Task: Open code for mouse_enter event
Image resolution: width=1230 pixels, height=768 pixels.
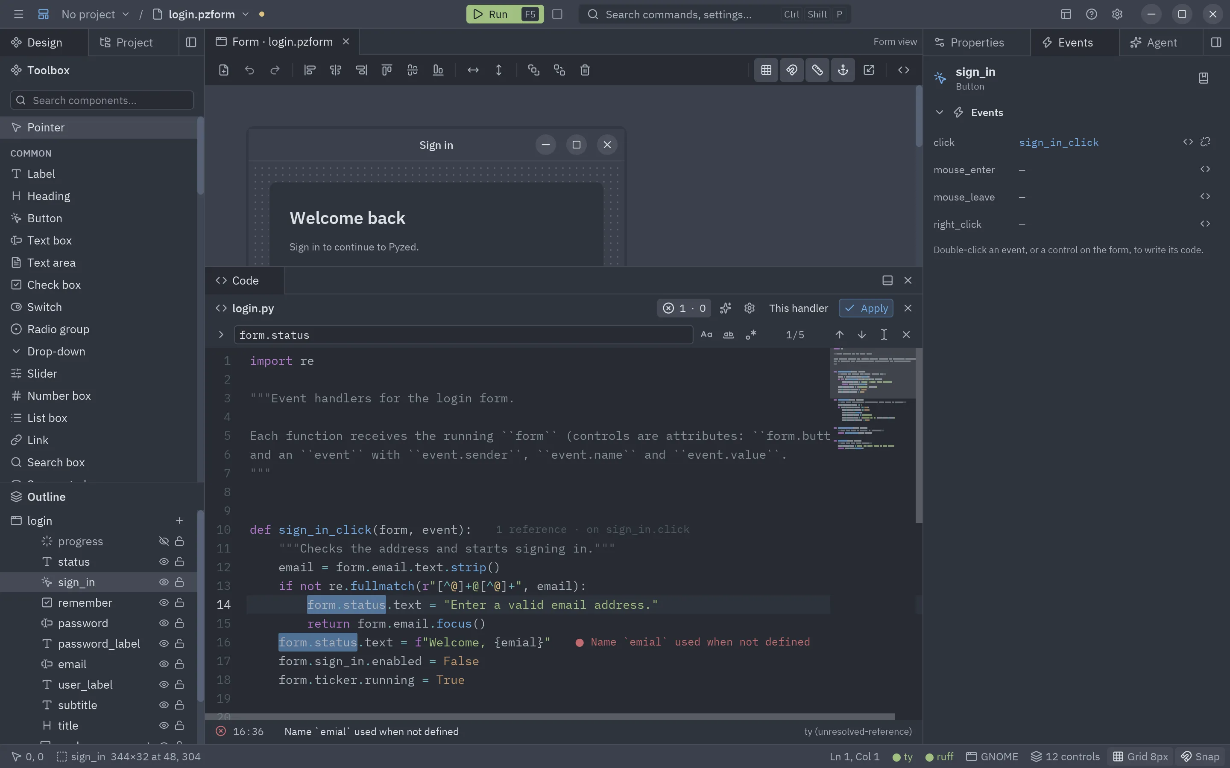Action: tap(1205, 170)
